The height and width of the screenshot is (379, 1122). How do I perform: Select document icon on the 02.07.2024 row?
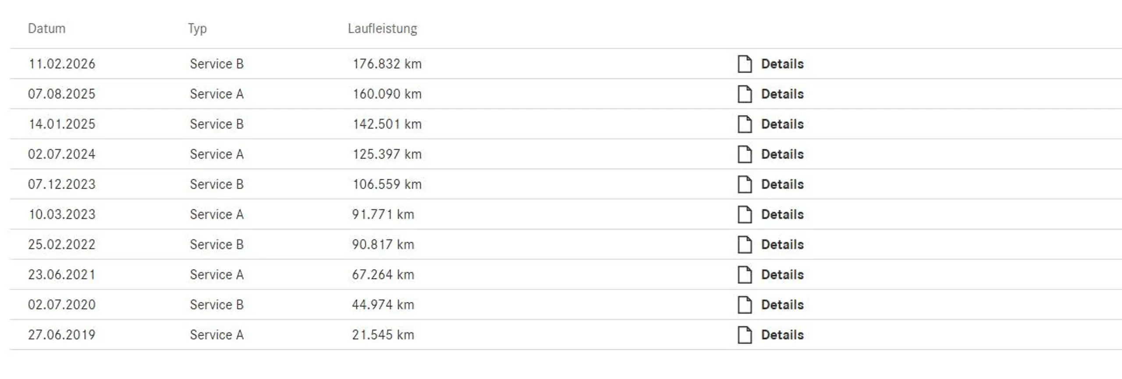coord(744,154)
